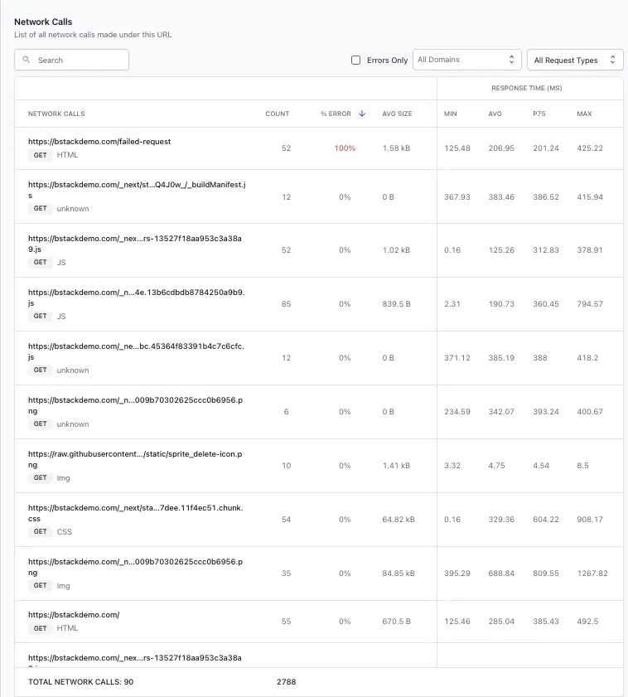Click the magnifier icon in Search box
Viewport: 628px width, 697px height.
click(27, 60)
